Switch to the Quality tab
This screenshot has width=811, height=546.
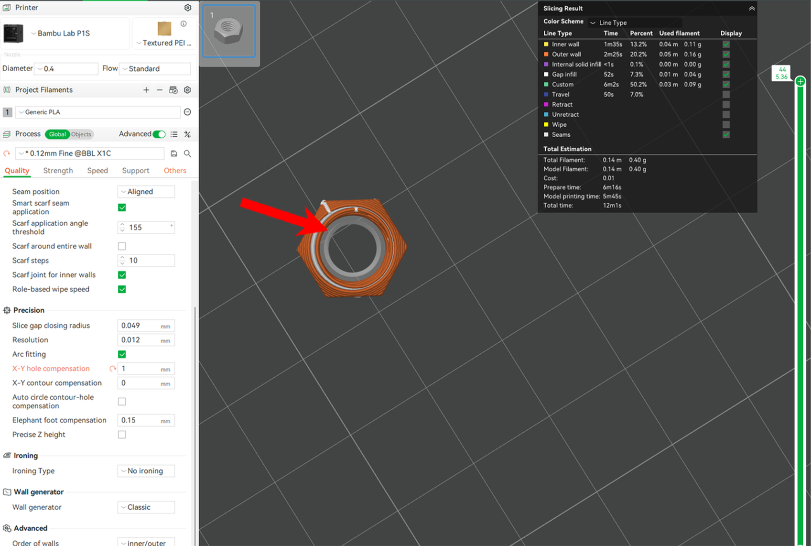point(17,171)
